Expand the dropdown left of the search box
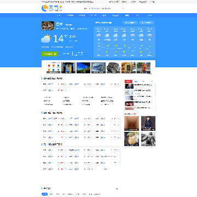 (x=87, y=8)
